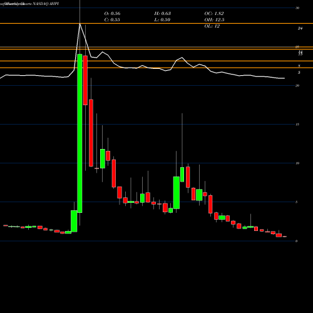Click the high value H: 0.63
This screenshot has height=313, width=313.
coord(162,13)
